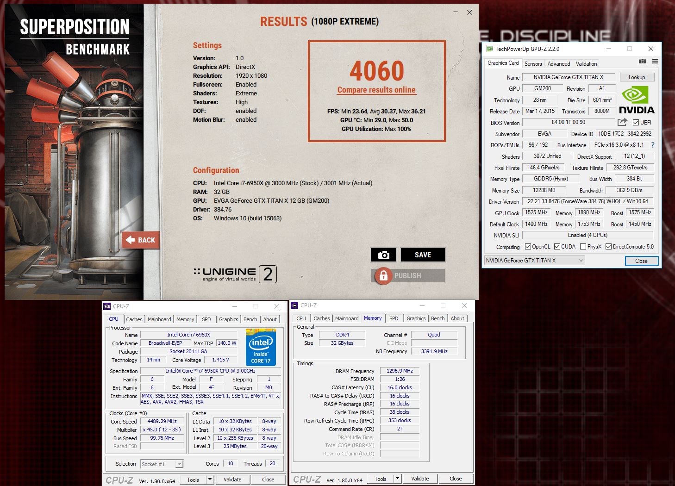Click Intel Core i7 logo in CPU-Z
675x486 pixels.
(x=261, y=347)
